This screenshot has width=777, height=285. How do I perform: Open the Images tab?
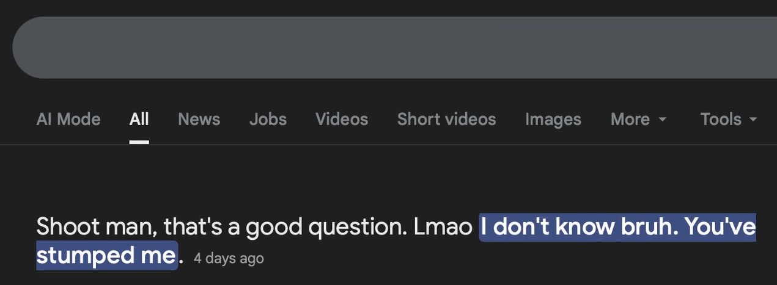[553, 119]
